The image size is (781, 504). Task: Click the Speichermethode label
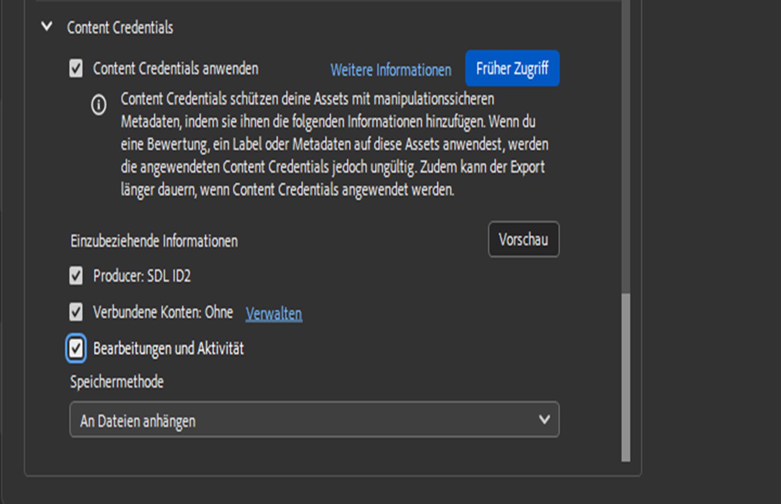pos(117,382)
